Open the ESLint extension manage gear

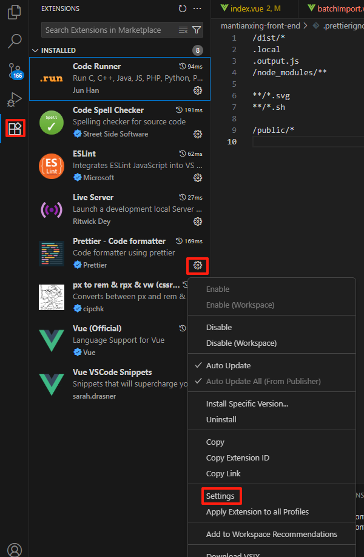(x=197, y=178)
